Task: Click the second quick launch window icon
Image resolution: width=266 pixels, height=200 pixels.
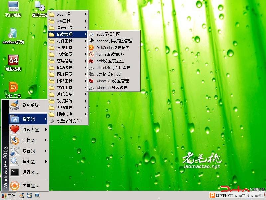Action: 29,196
